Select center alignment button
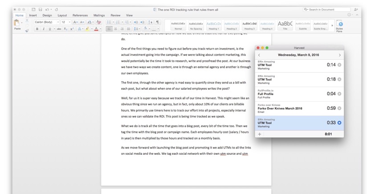This screenshot has width=367, height=194. (x=115, y=29)
